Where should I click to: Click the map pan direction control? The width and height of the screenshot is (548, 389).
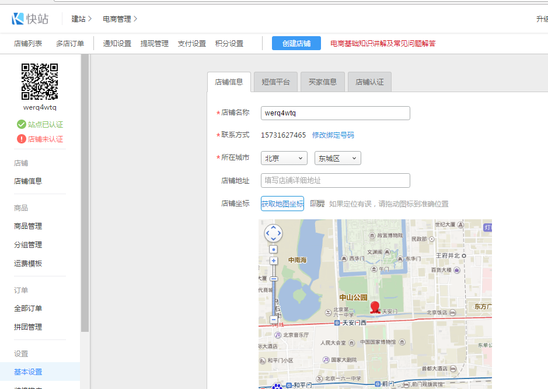[x=273, y=233]
